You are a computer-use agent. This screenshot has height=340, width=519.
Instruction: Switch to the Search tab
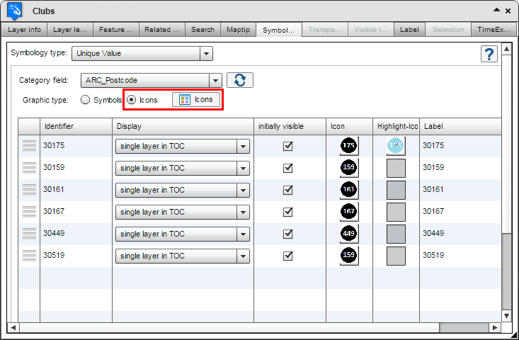point(203,30)
